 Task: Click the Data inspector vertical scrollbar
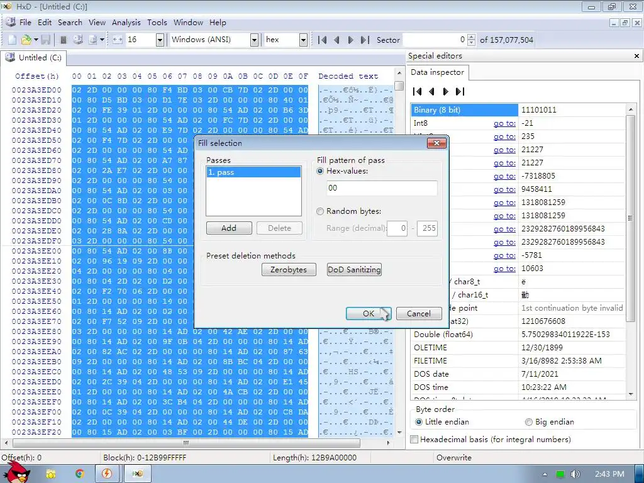630,218
